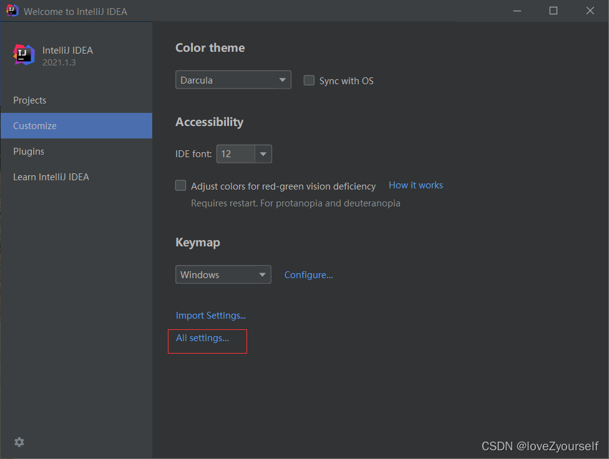Click Configure... next to keymap
The height and width of the screenshot is (459, 609).
pyautogui.click(x=308, y=275)
